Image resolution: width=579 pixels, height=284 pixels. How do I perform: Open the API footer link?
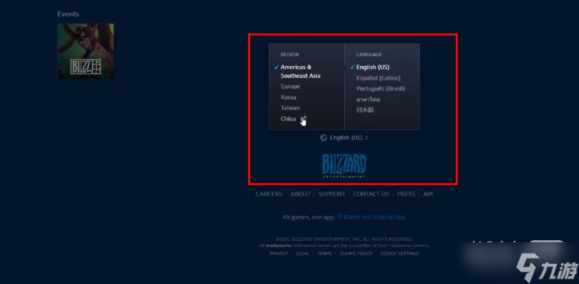coord(428,194)
